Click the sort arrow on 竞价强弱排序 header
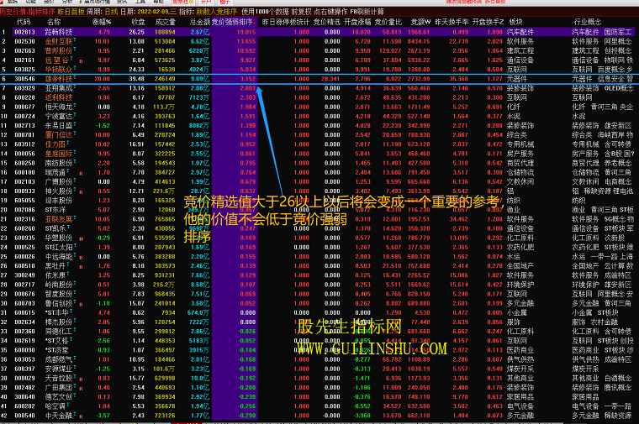The height and width of the screenshot is (424, 639). coord(255,22)
